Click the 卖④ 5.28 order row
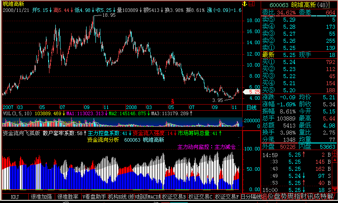 tap(299, 26)
